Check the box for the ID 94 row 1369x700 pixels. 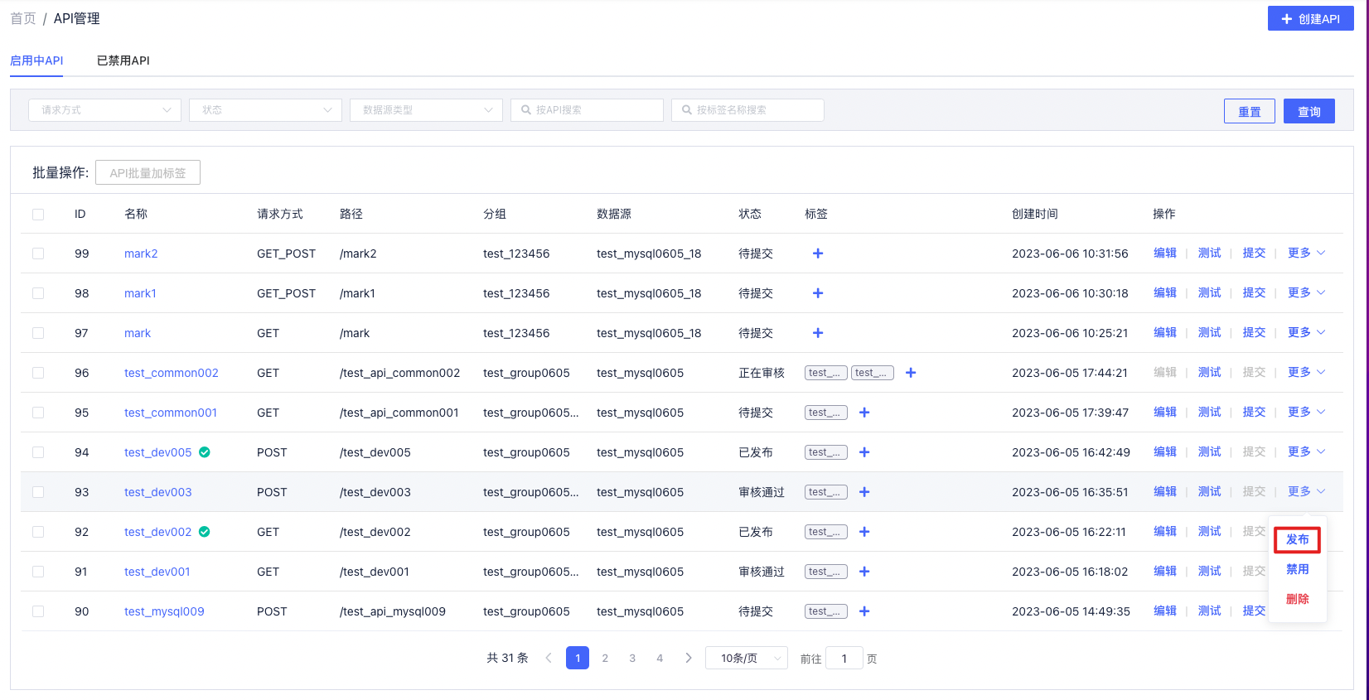click(38, 452)
